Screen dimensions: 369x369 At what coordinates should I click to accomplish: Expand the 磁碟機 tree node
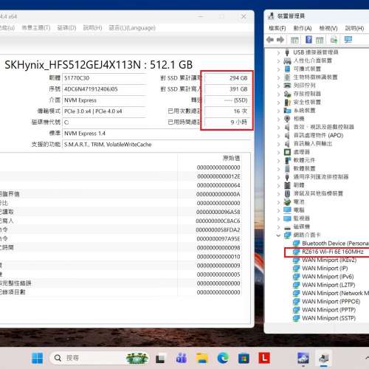(278, 227)
